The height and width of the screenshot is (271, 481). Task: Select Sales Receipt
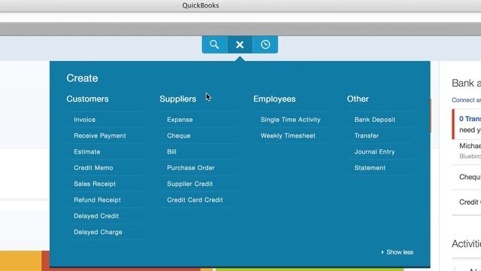point(95,184)
